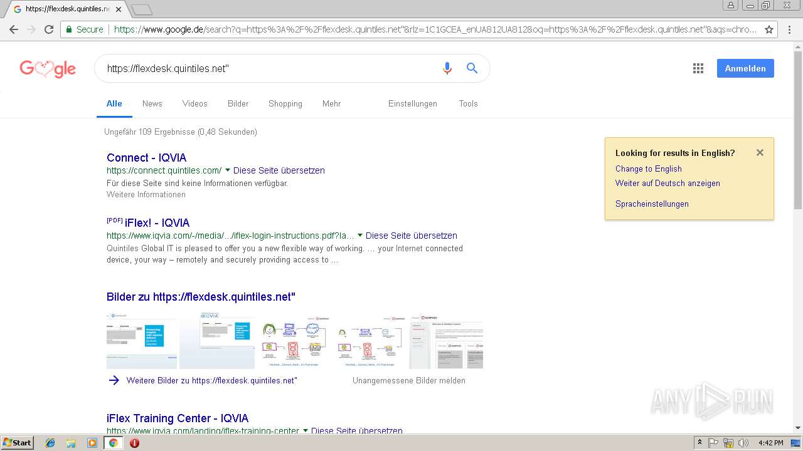Go to Google home via logo
This screenshot has height=451, width=803.
(x=48, y=68)
